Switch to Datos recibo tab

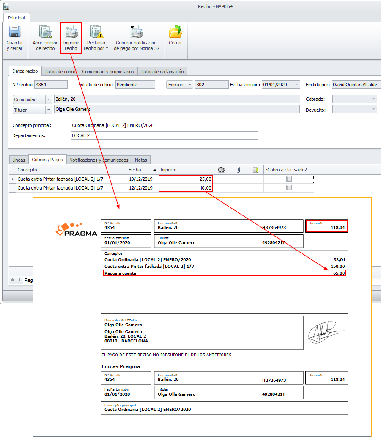point(25,71)
